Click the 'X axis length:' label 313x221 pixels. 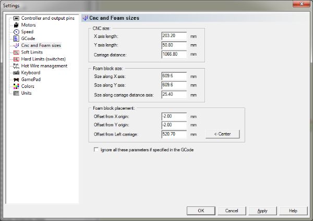pyautogui.click(x=106, y=36)
